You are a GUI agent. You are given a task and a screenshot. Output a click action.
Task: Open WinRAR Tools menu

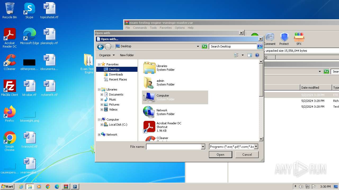[x=153, y=28]
